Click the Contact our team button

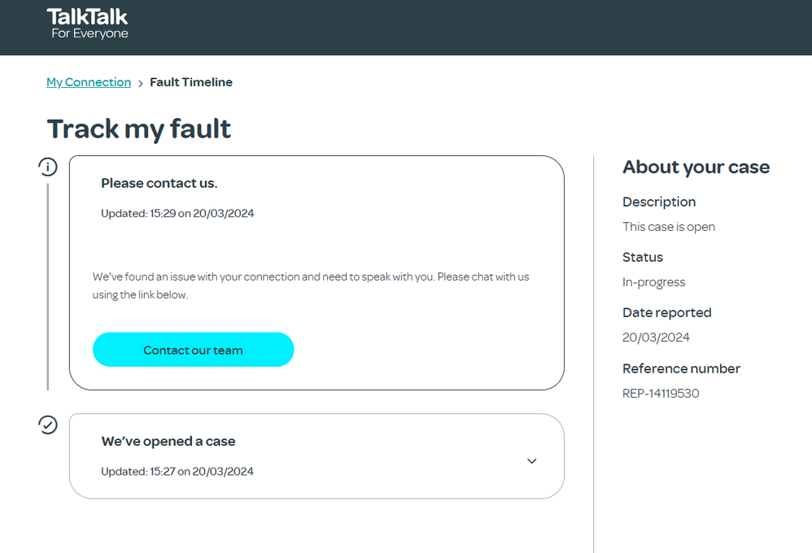193,350
